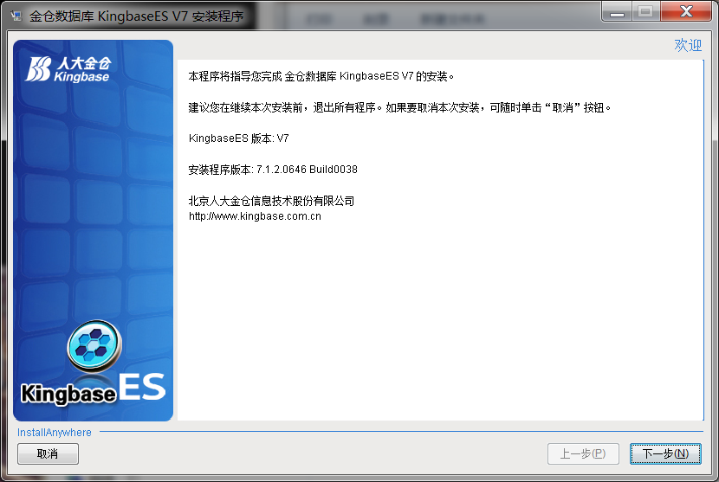Click the 欢迎 heading text
Image resolution: width=719 pixels, height=482 pixels.
688,45
